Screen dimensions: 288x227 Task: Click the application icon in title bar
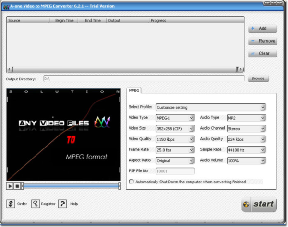[x=6, y=7]
